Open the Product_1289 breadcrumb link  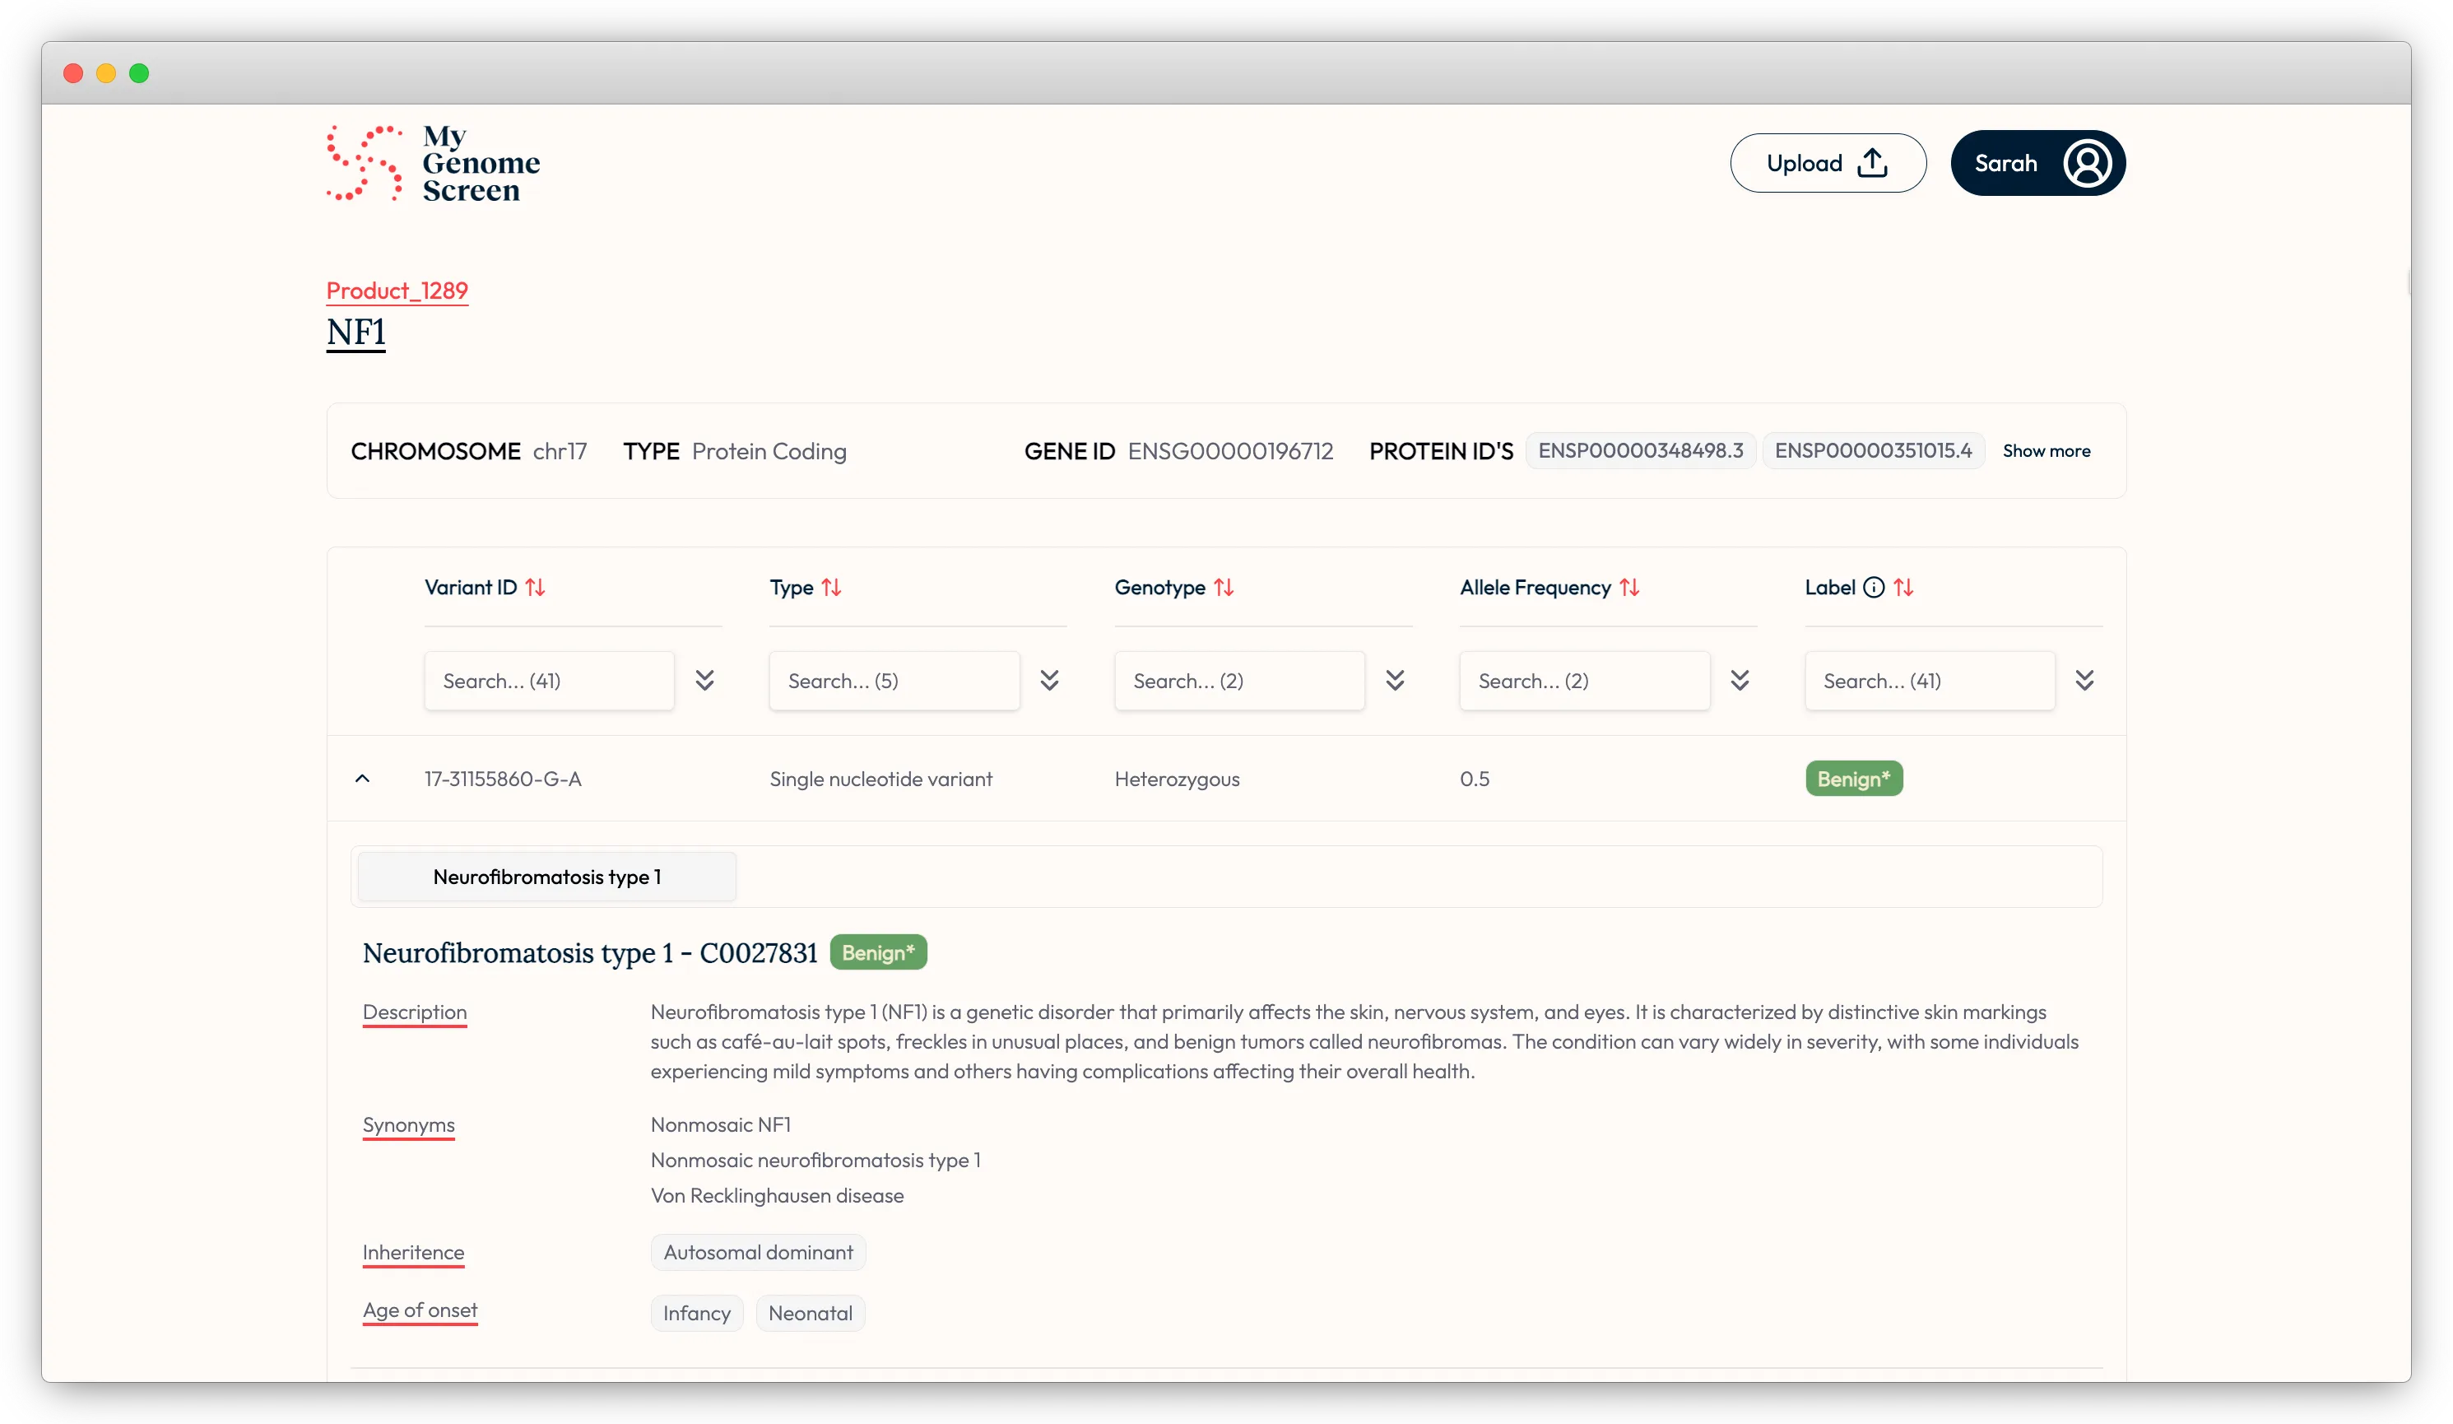pyautogui.click(x=397, y=291)
